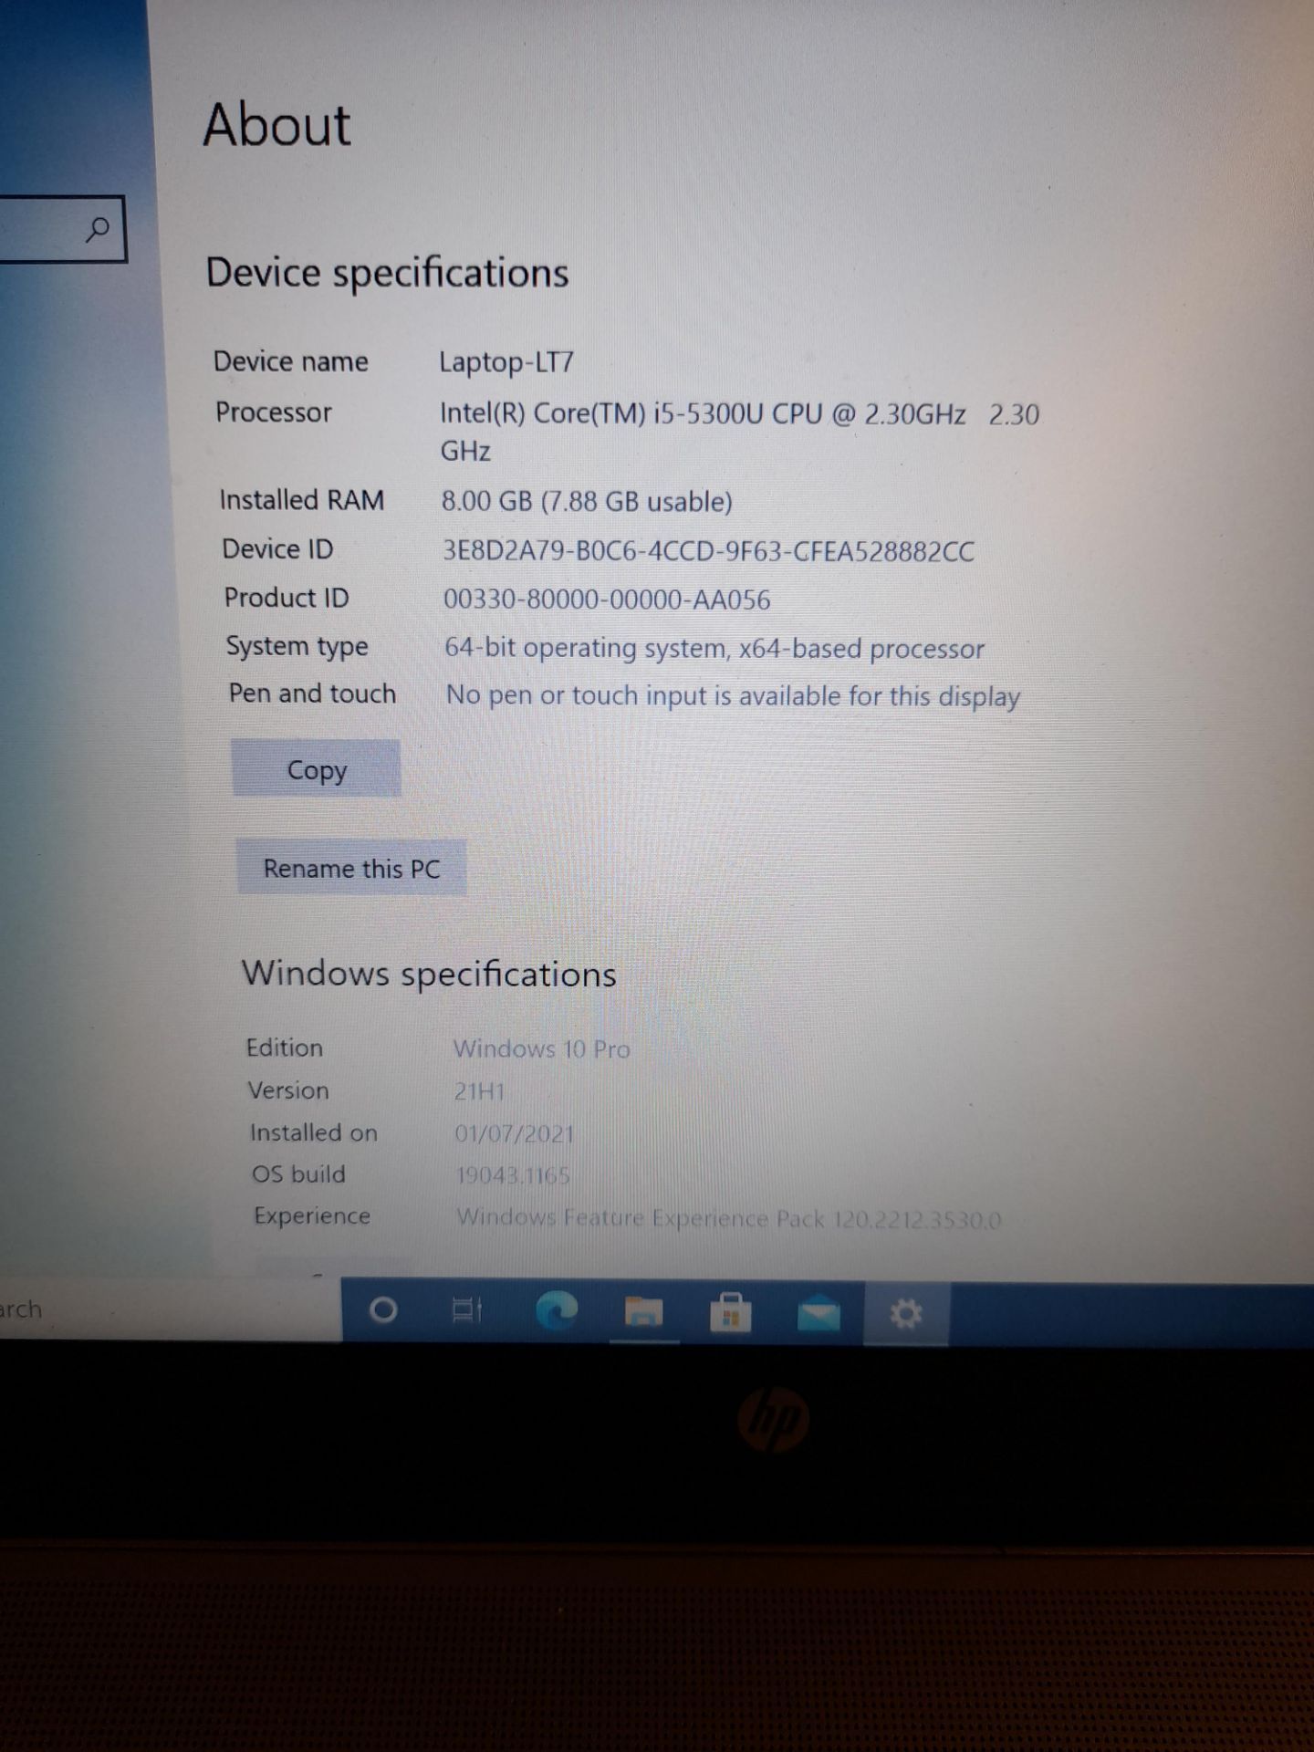Select the processor value Intel Core i5-5300U
Image resolution: width=1314 pixels, height=1752 pixels.
coord(739,432)
